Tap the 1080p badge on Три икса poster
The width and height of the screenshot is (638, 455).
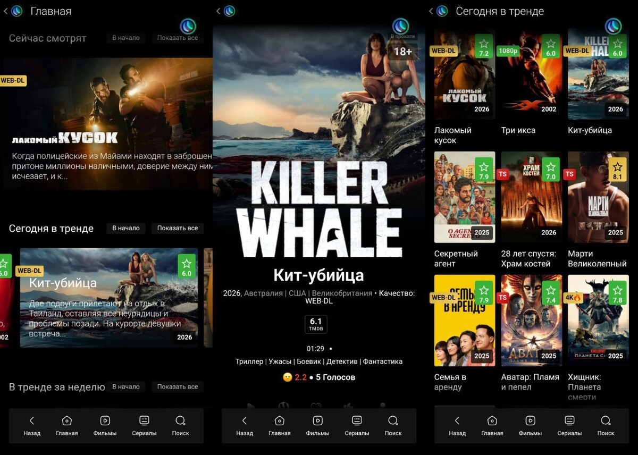508,51
